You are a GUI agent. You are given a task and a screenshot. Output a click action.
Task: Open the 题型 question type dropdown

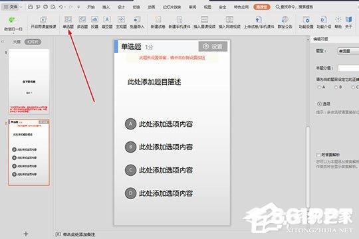coord(348,51)
